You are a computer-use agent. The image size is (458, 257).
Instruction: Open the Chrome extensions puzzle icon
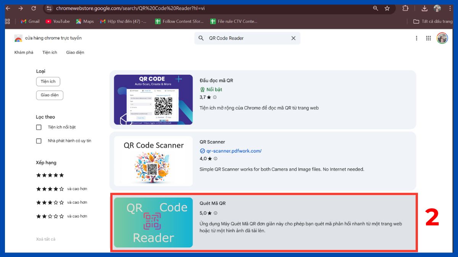click(405, 8)
